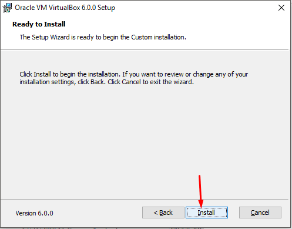Viewport: 292px width, 229px height.
Task: Click the word Cancel in the instruction paragraph
Action: (131, 82)
